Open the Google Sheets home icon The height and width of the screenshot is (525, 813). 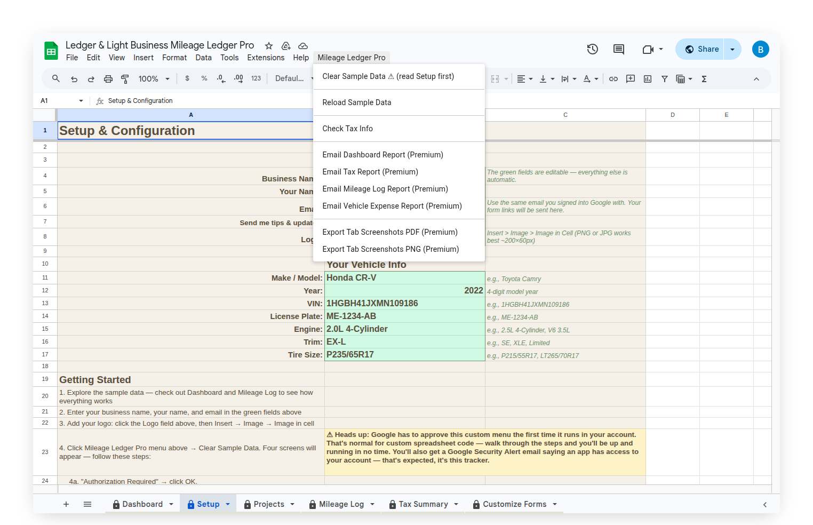pos(51,51)
